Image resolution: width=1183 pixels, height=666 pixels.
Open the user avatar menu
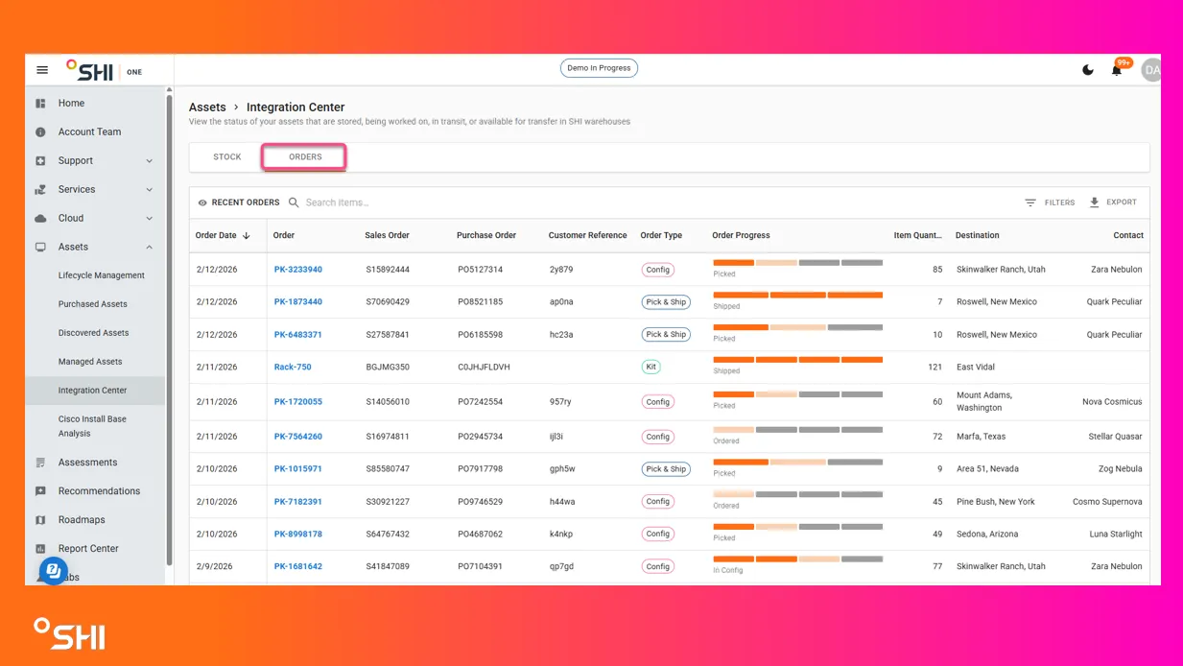[1150, 70]
